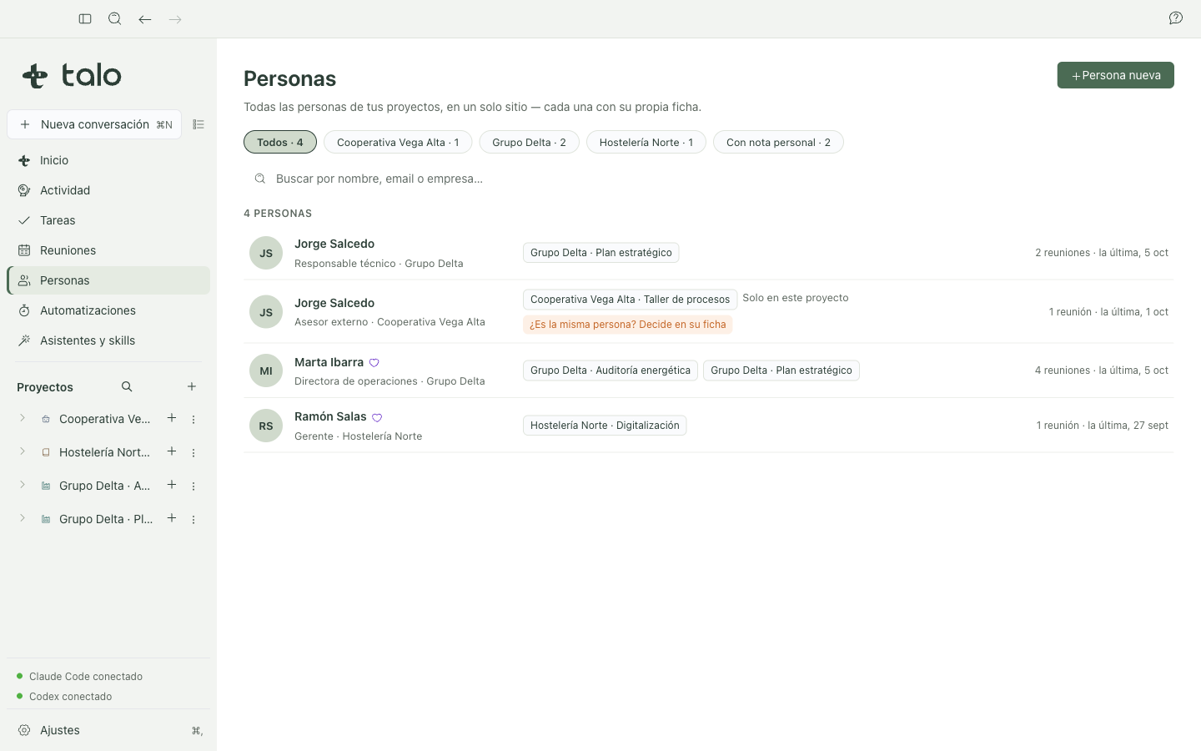1201x751 pixels.
Task: Expand the Hostelería Nort... project tree
Action: coord(23,451)
